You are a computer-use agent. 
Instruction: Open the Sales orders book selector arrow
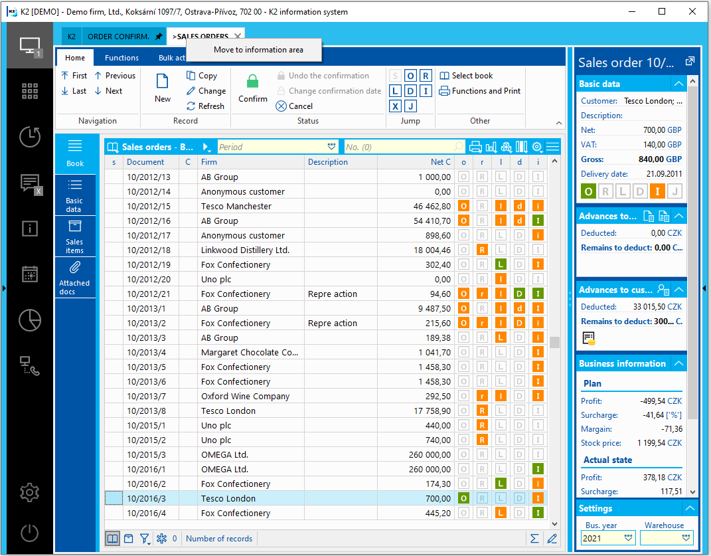206,147
